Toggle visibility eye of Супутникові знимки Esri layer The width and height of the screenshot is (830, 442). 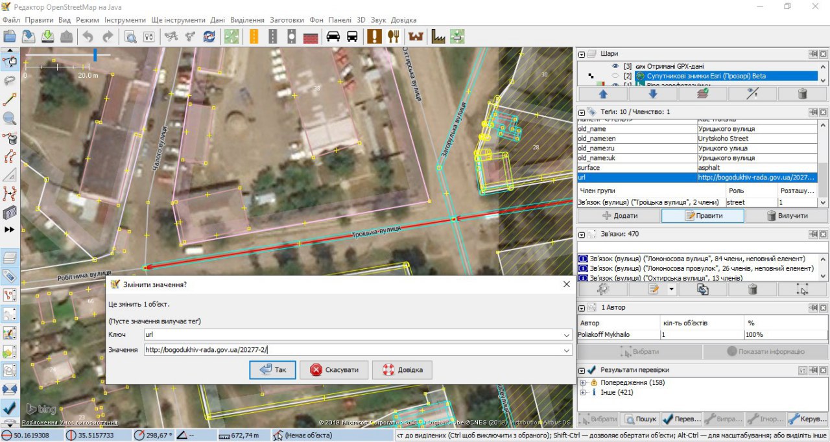click(x=615, y=76)
